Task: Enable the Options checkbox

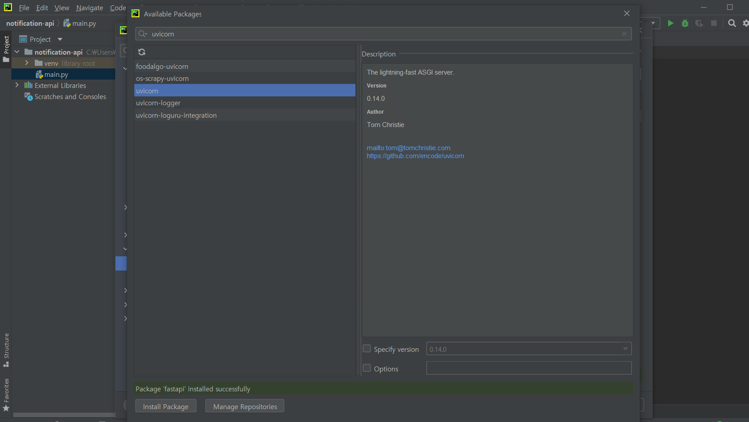Action: click(367, 368)
